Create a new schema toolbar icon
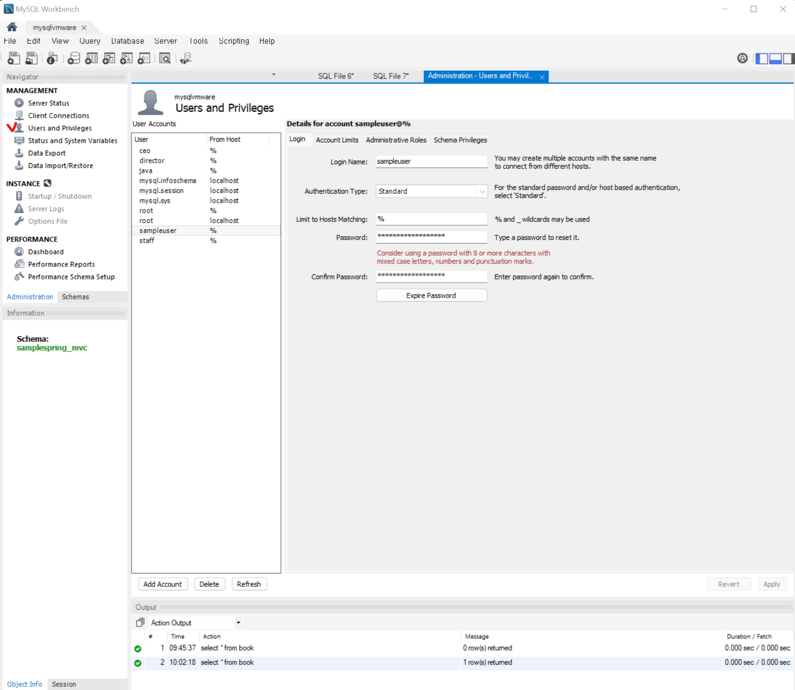Viewport: 795px width, 690px height. [74, 58]
